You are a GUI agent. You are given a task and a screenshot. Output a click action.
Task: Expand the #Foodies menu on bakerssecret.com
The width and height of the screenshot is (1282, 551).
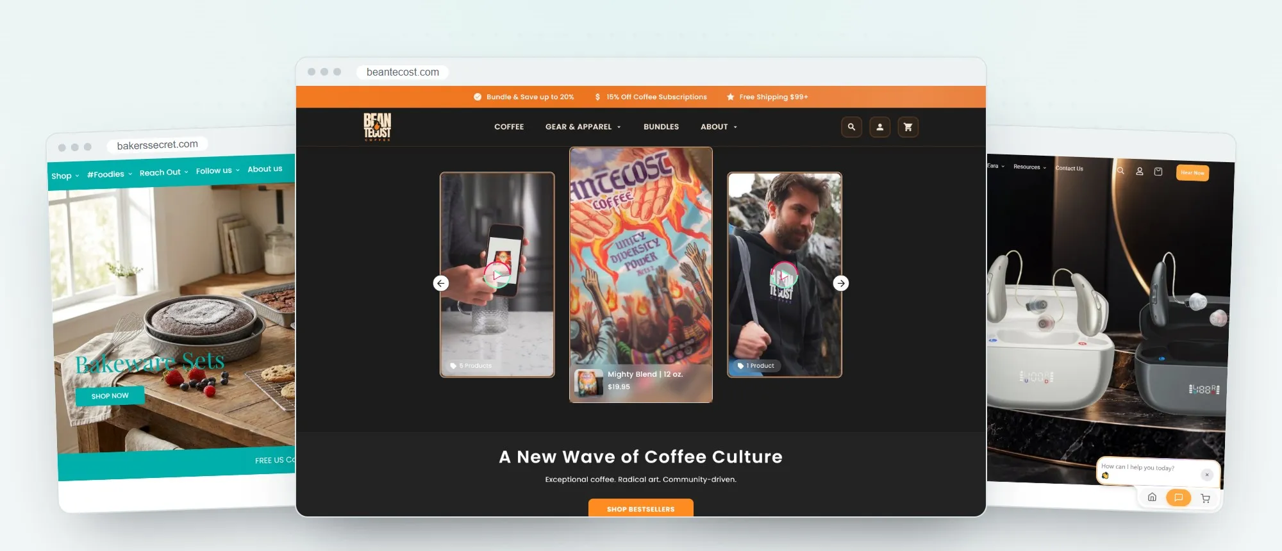pyautogui.click(x=110, y=174)
